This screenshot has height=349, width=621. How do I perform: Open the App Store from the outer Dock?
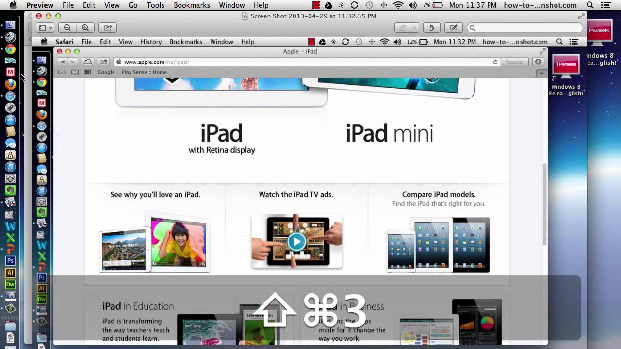click(x=10, y=120)
